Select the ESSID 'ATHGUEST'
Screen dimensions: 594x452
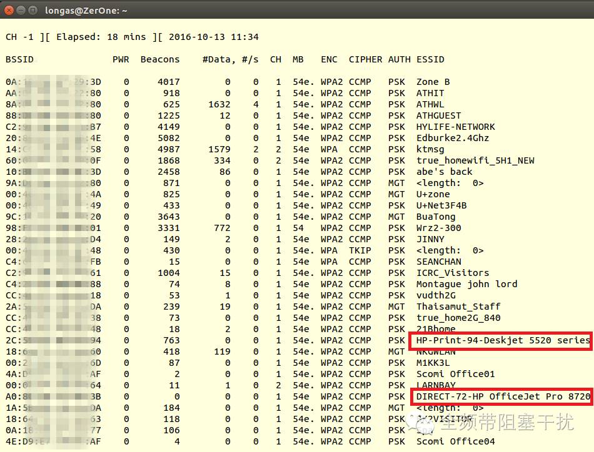coord(439,115)
